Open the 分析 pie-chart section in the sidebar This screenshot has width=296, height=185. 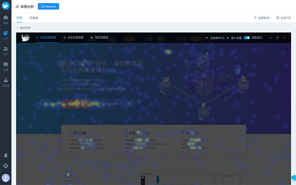pyautogui.click(x=5, y=36)
